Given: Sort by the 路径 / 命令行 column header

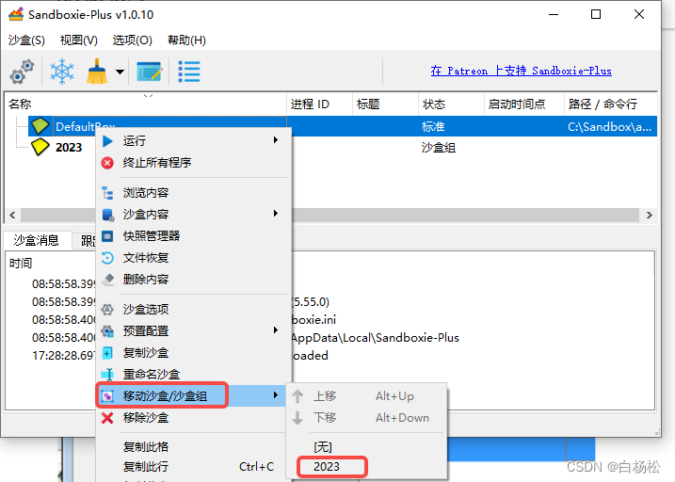Looking at the screenshot, I should coord(611,104).
